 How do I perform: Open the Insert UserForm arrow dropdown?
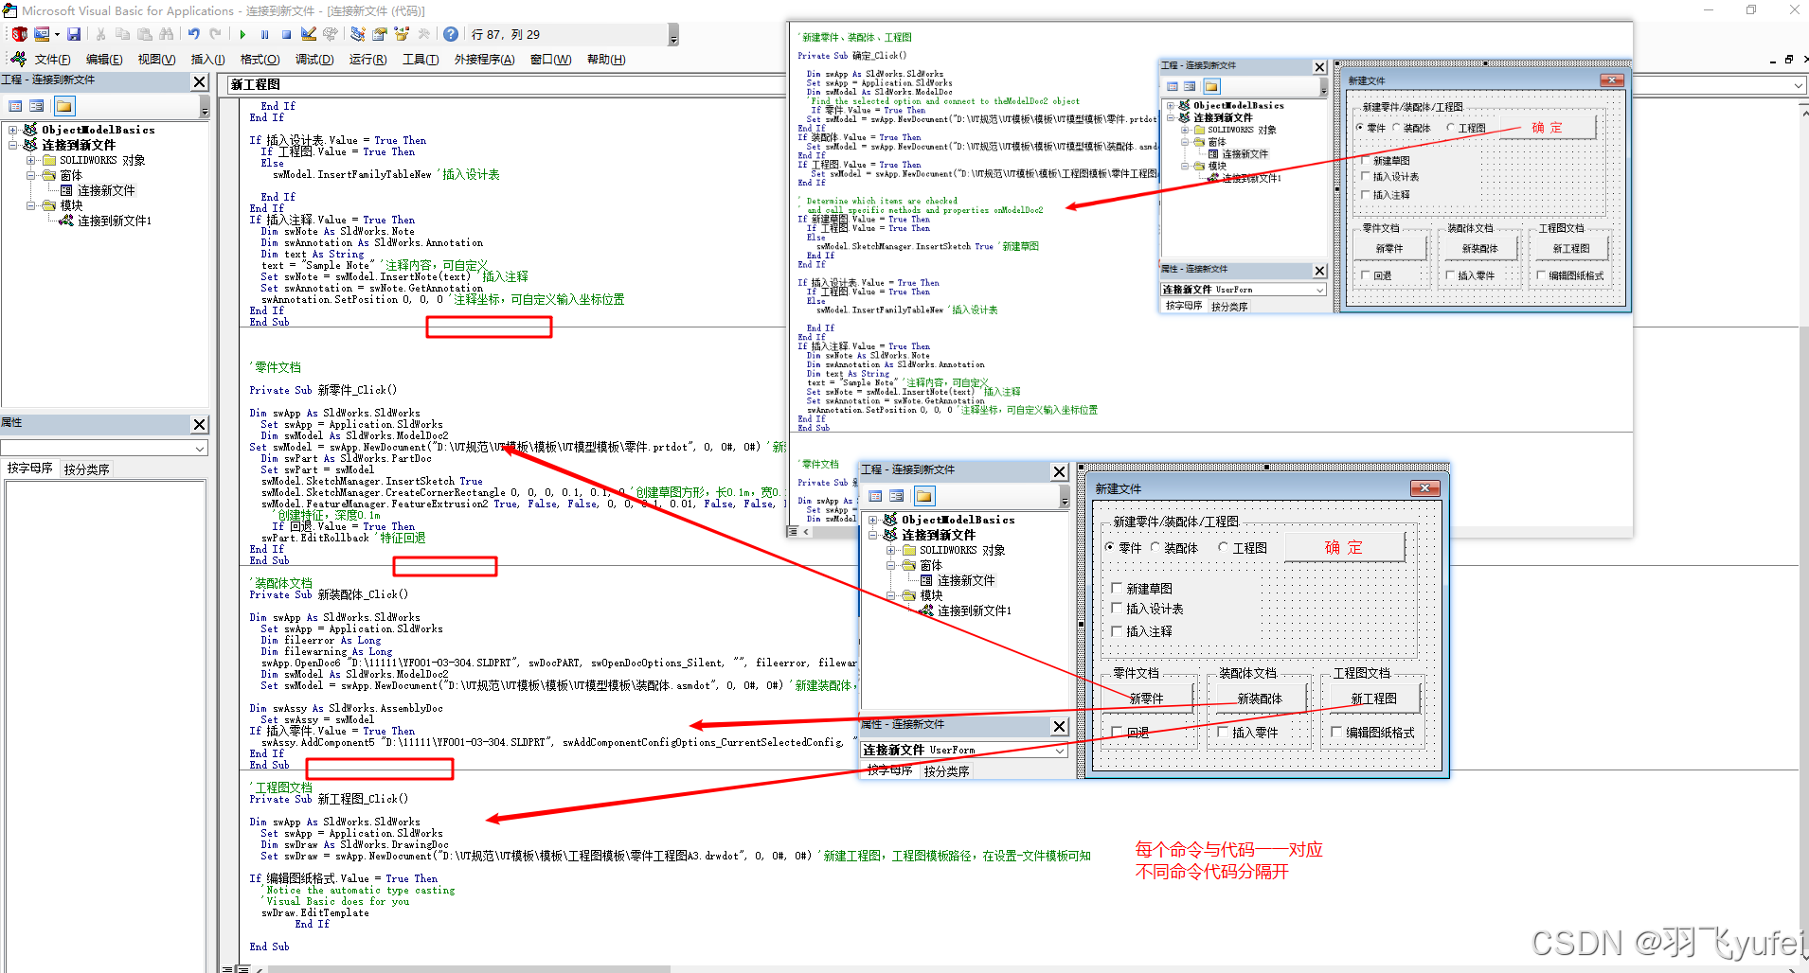(57, 34)
